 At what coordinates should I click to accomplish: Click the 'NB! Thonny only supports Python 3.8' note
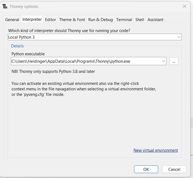[53, 71]
